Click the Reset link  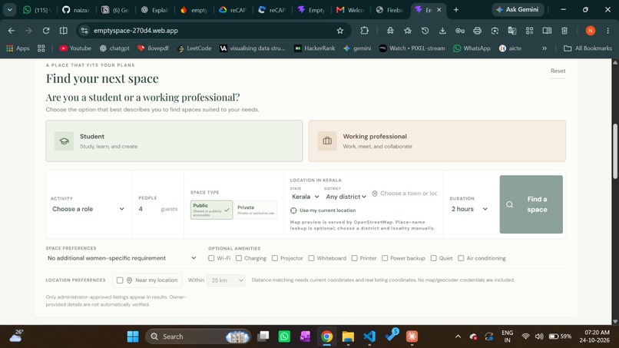tap(558, 71)
